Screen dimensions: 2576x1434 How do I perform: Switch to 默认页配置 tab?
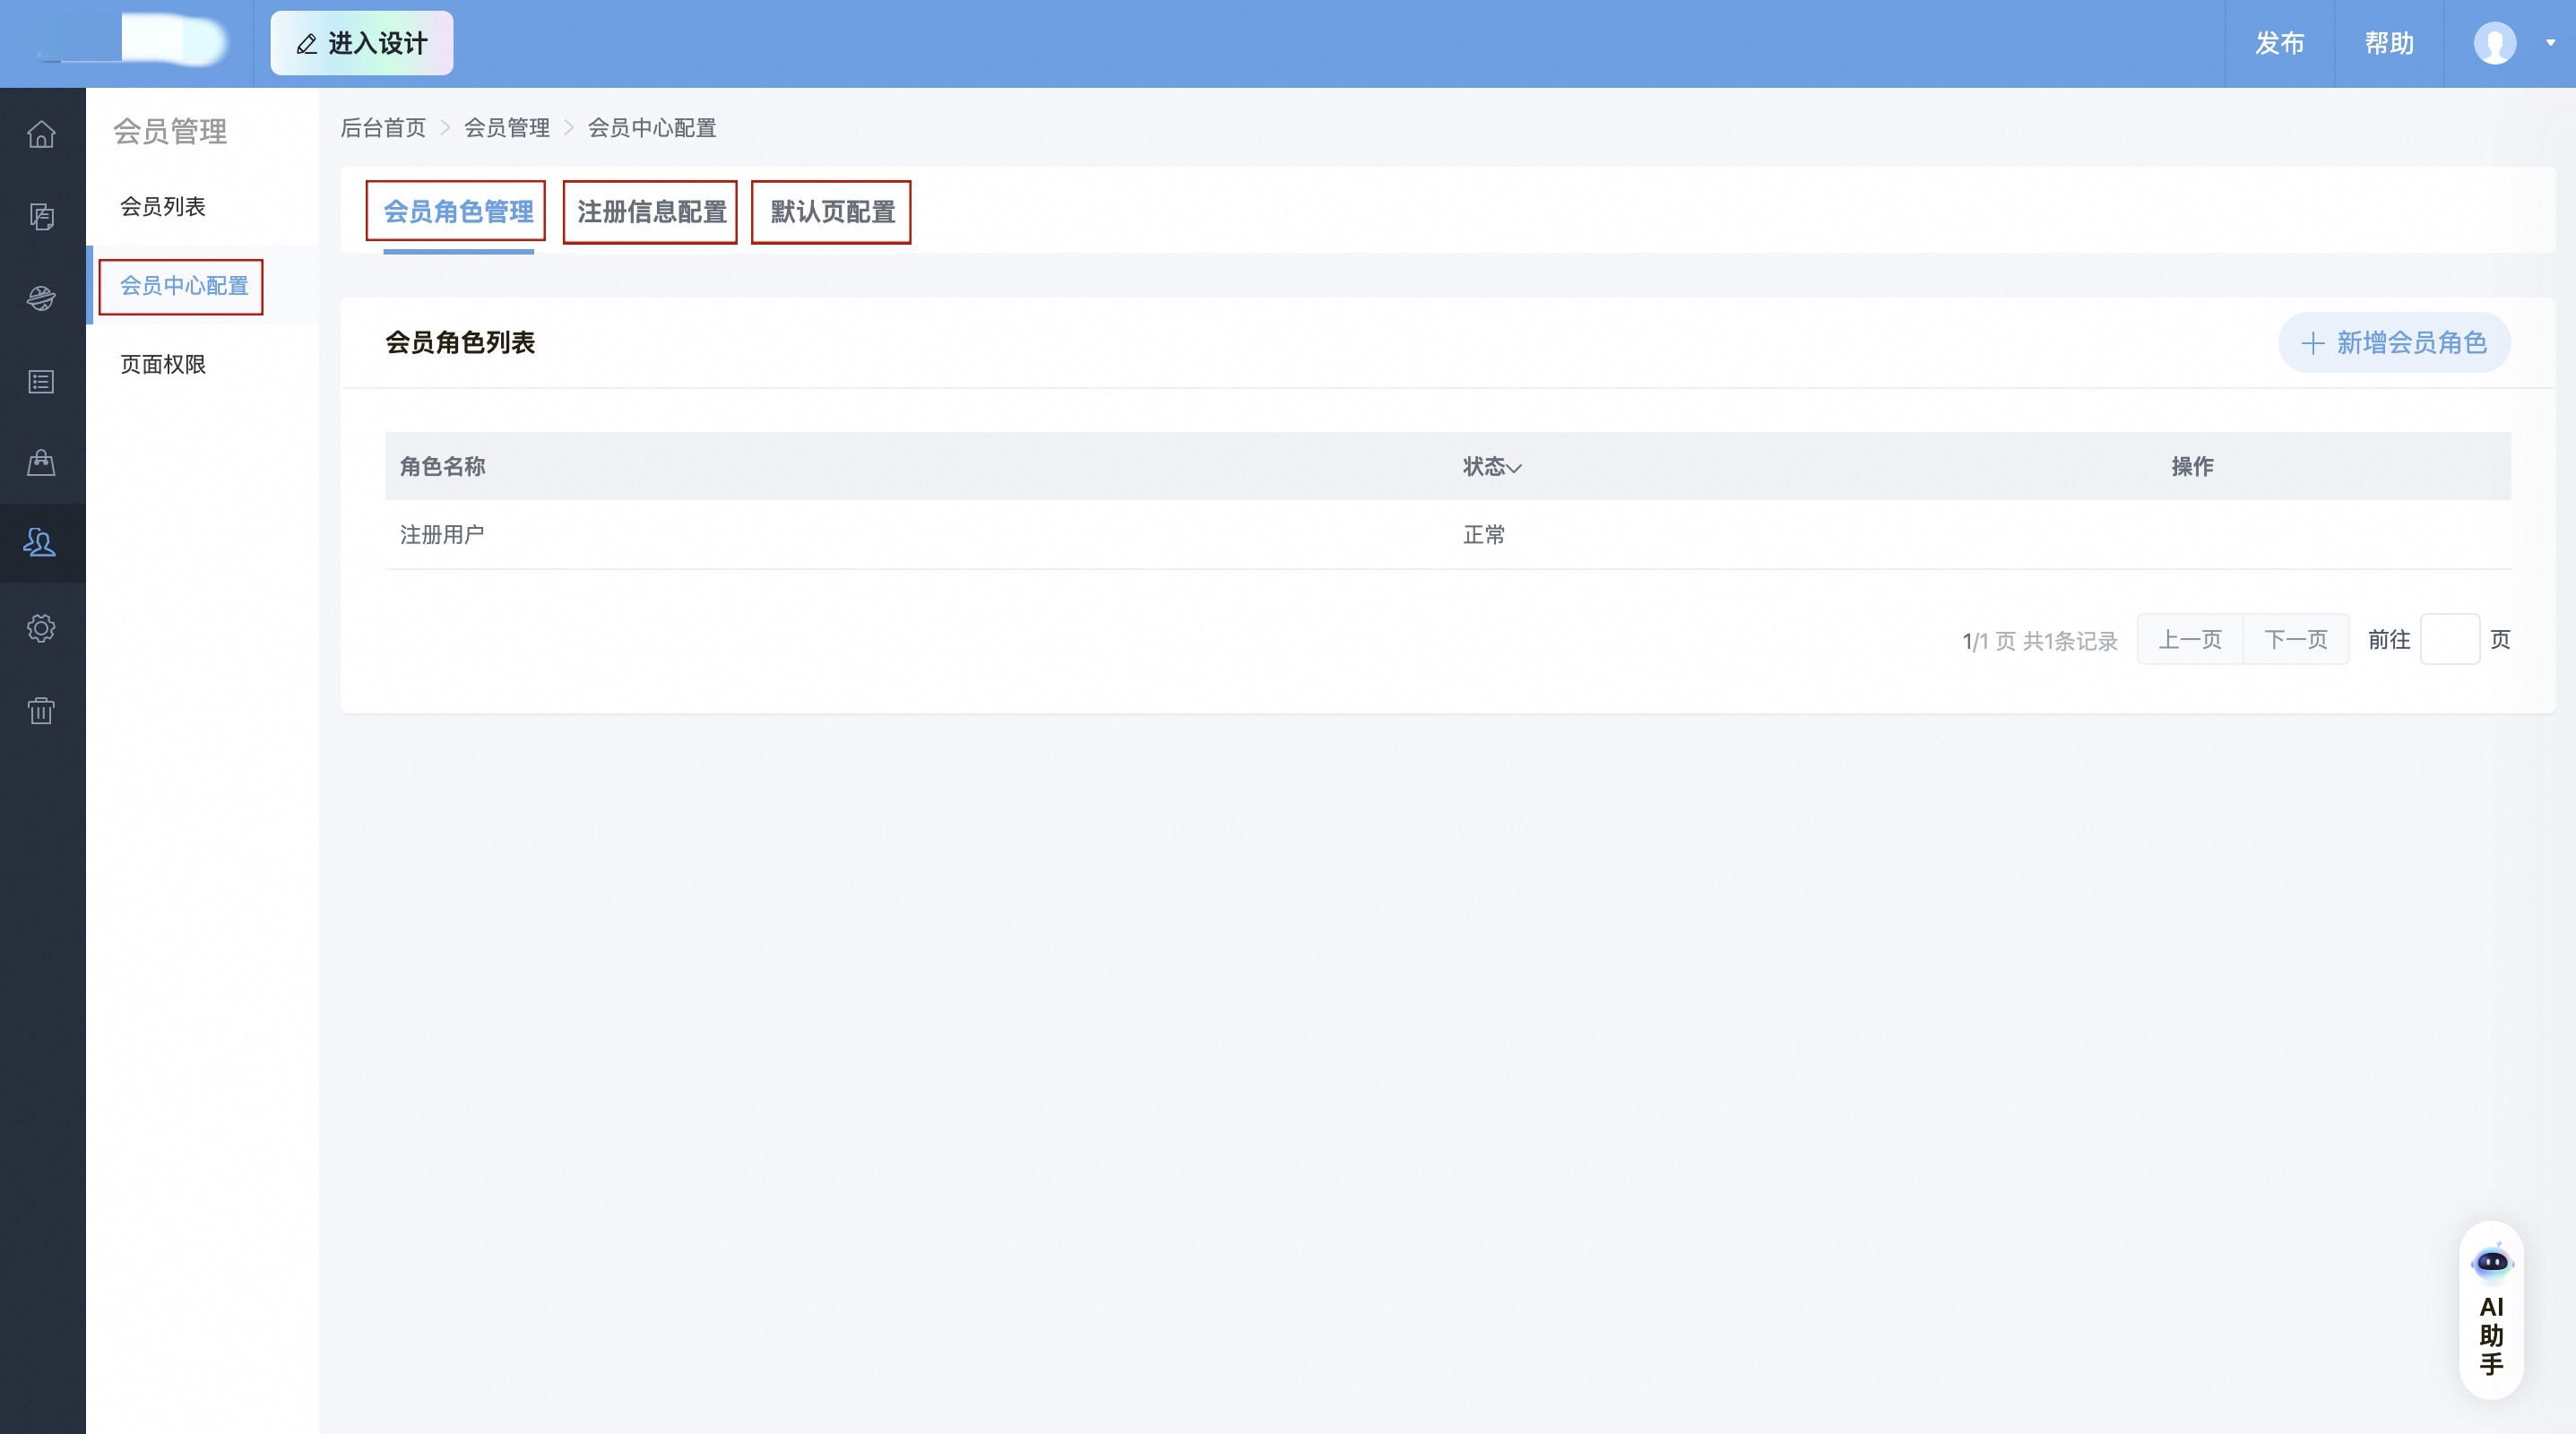[x=832, y=212]
